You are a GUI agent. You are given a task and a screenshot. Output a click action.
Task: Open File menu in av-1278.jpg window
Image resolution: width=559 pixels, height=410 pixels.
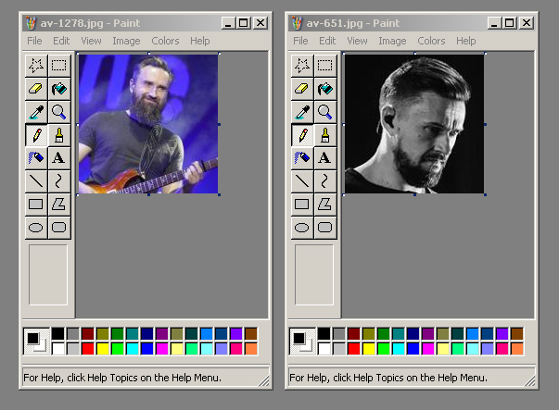pyautogui.click(x=34, y=41)
